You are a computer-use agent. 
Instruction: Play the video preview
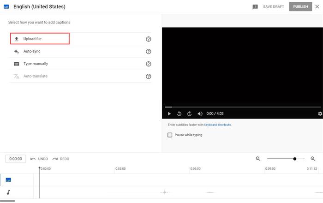click(x=169, y=113)
